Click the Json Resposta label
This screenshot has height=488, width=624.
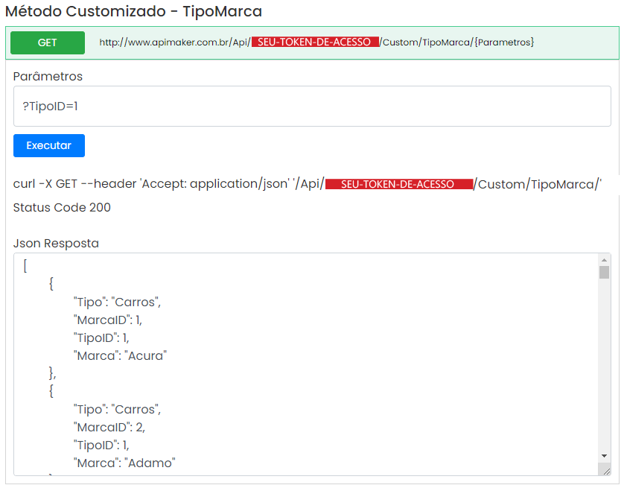click(x=56, y=243)
